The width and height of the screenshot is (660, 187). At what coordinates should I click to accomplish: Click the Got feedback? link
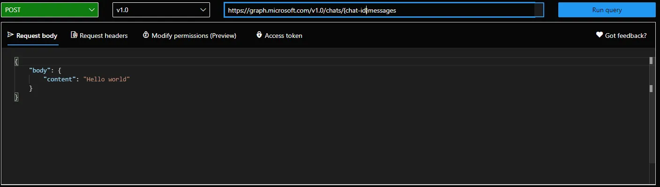coord(626,36)
